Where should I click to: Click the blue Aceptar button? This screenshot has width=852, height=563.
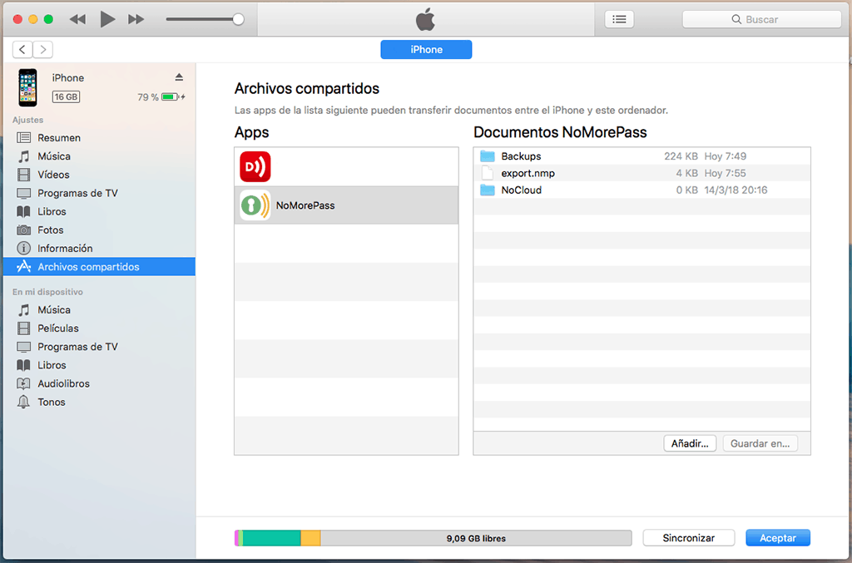pyautogui.click(x=778, y=538)
